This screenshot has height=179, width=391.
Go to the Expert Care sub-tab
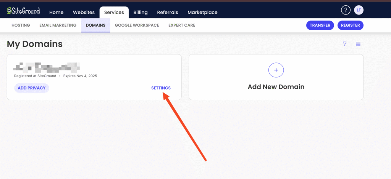coord(182,25)
